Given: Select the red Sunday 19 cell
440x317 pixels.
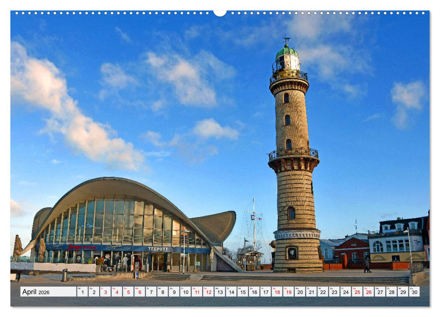Looking at the screenshot, I should pos(288,293).
